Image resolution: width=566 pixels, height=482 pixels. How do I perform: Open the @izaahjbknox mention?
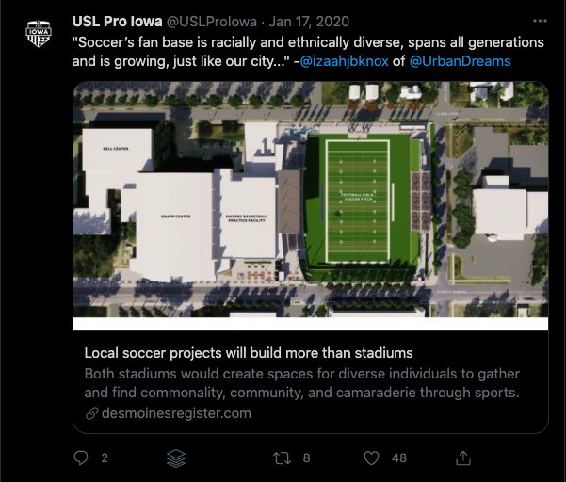(344, 61)
